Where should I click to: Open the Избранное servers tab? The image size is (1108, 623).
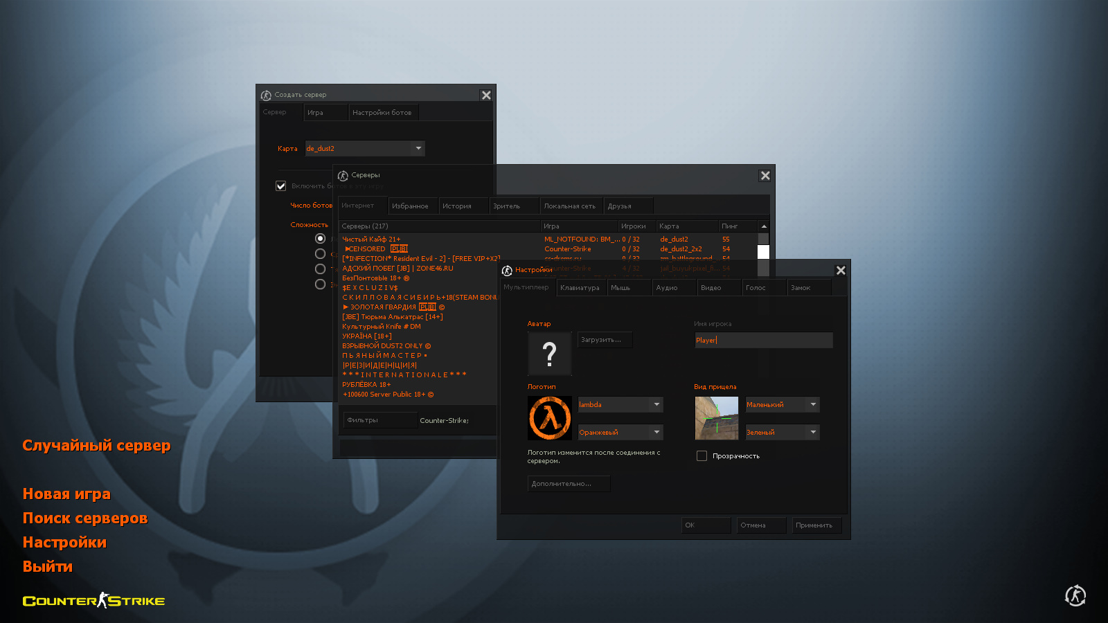pos(411,206)
